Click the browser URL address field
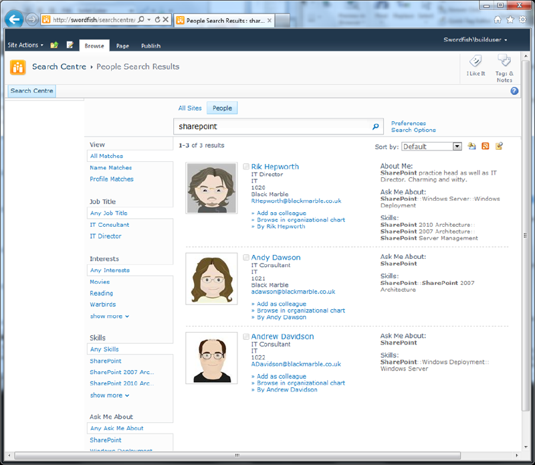 tap(94, 19)
